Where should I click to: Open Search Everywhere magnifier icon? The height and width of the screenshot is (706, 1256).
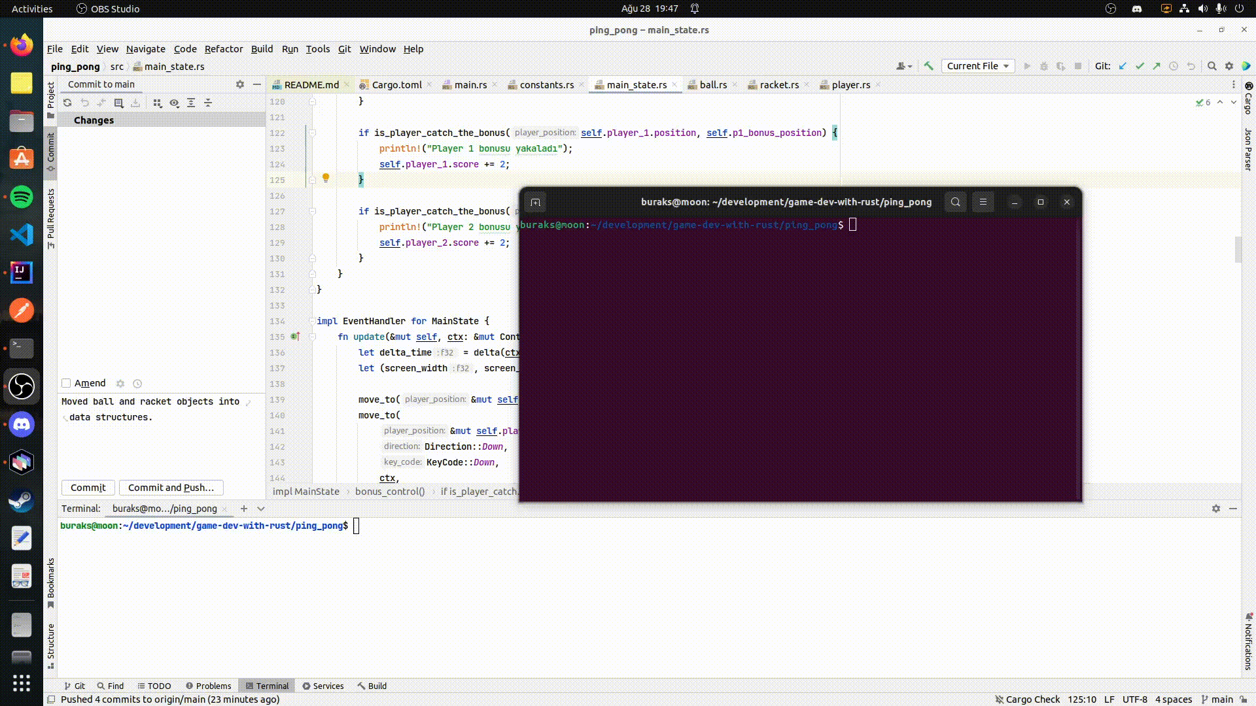[1212, 66]
